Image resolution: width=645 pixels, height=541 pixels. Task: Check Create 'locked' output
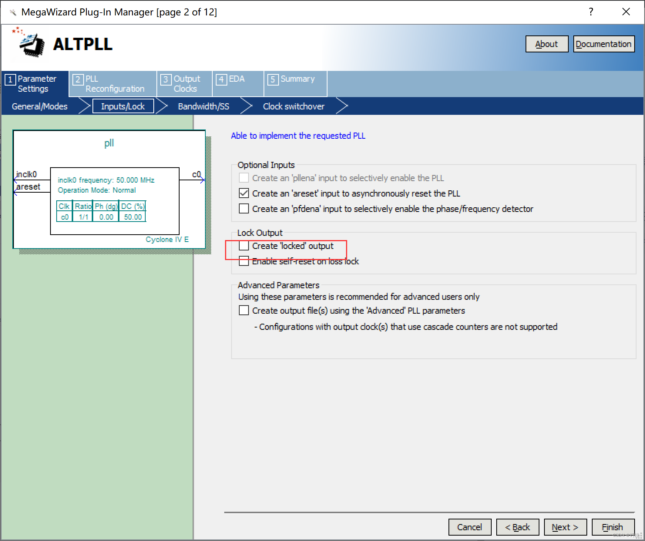tap(244, 245)
